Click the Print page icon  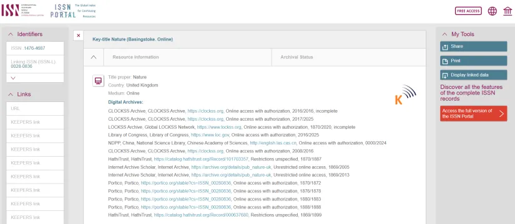tap(445, 61)
